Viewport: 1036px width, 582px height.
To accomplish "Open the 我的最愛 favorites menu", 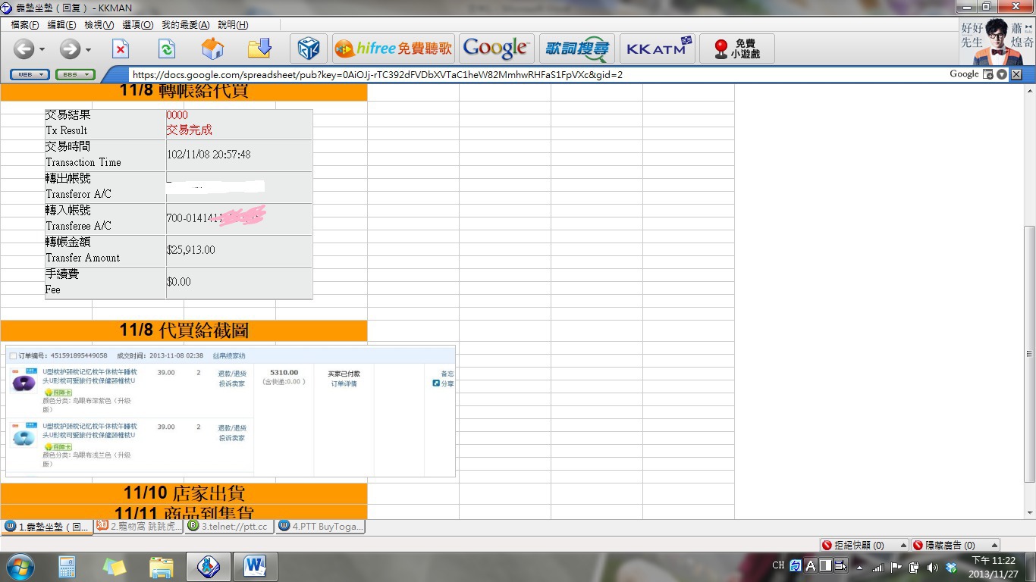I will 185,25.
